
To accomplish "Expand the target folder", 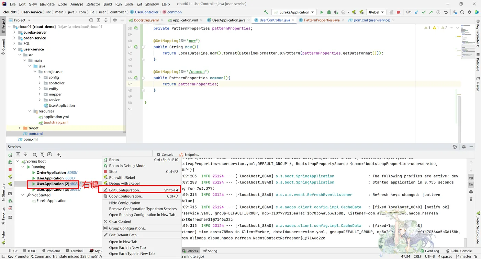I will tap(20, 128).
